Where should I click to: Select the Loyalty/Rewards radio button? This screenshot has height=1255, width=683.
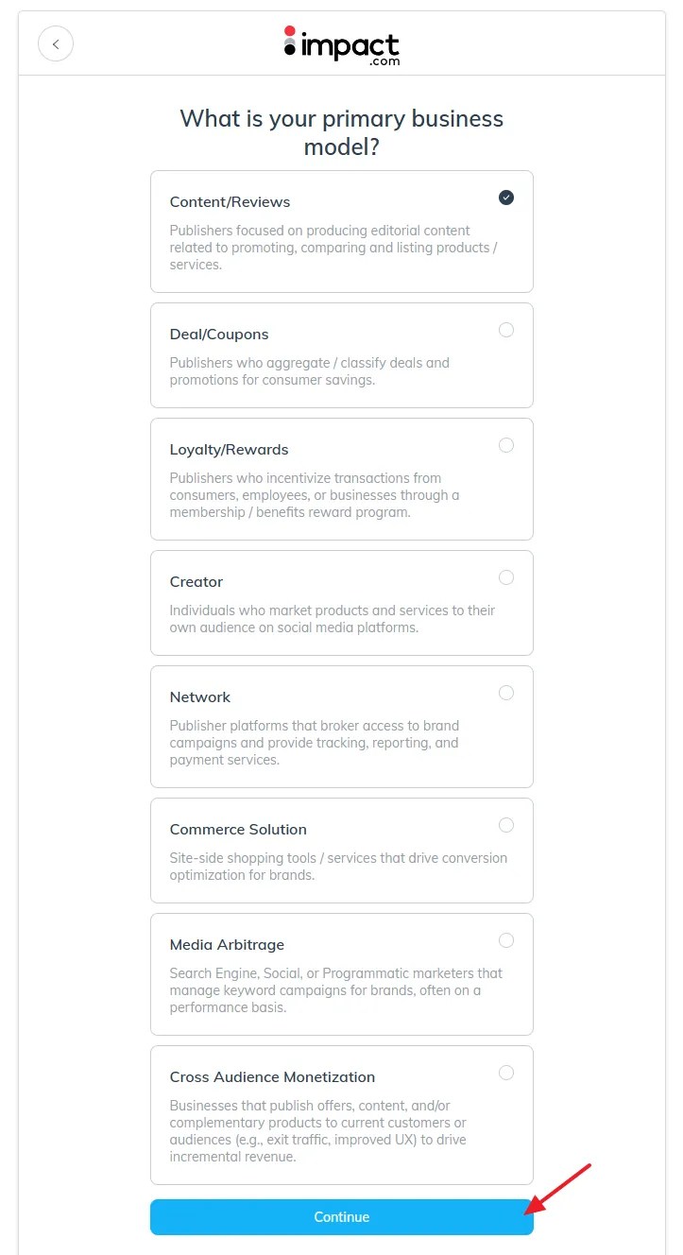click(506, 445)
